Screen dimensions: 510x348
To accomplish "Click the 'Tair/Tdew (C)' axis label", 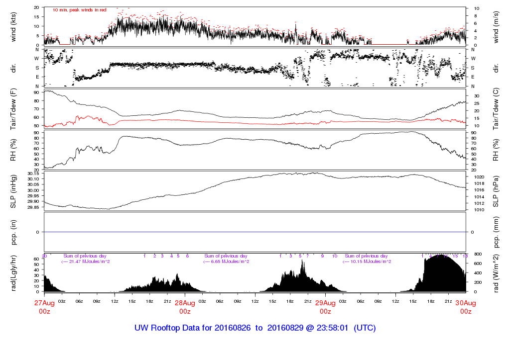I will [496, 109].
